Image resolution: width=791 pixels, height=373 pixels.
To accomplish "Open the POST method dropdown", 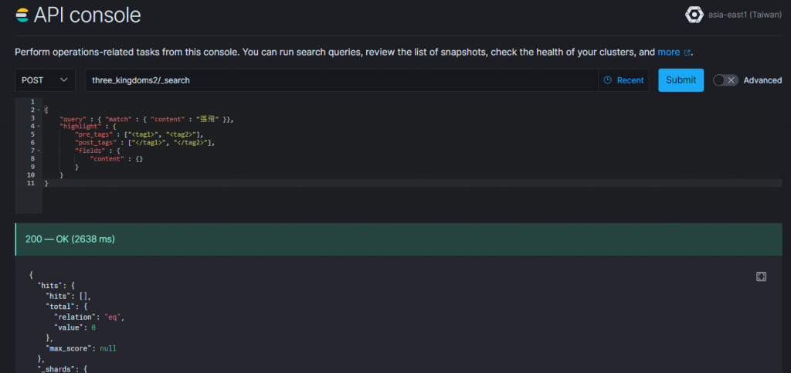I will [x=45, y=80].
